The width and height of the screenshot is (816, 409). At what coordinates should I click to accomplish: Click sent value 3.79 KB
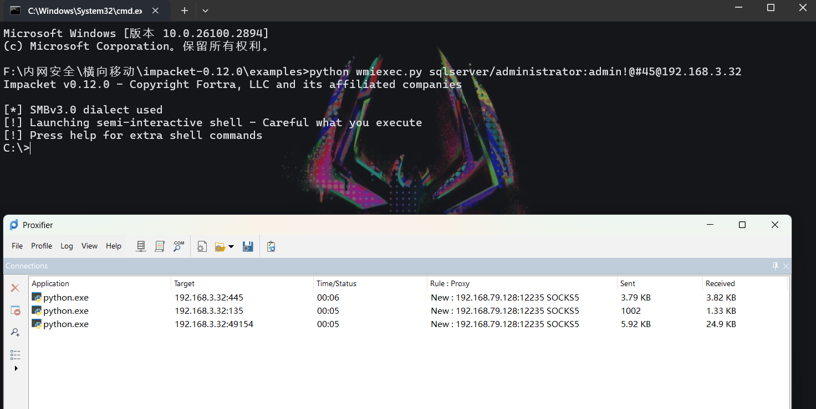tap(636, 297)
